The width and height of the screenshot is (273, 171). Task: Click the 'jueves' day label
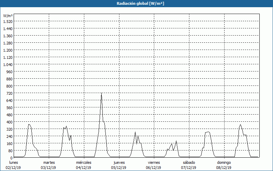point(119,162)
